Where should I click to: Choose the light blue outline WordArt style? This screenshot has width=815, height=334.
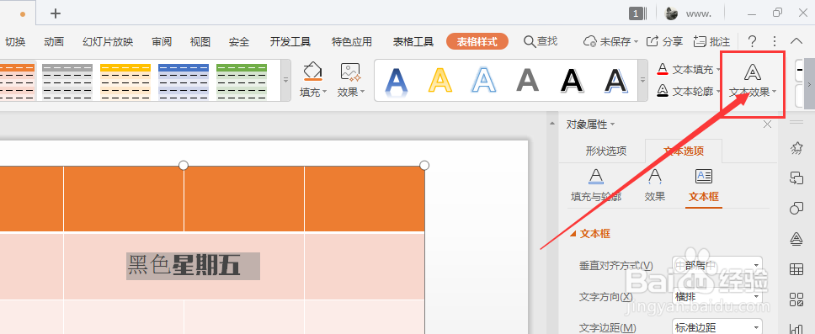[484, 81]
